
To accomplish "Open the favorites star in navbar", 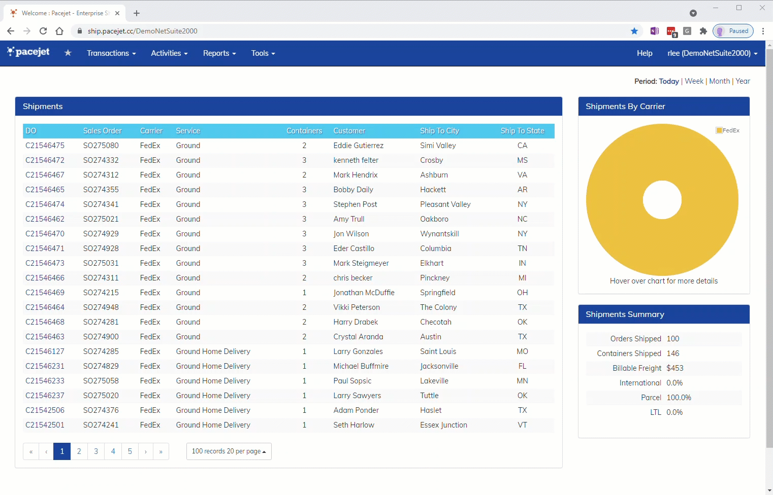I will 68,53.
